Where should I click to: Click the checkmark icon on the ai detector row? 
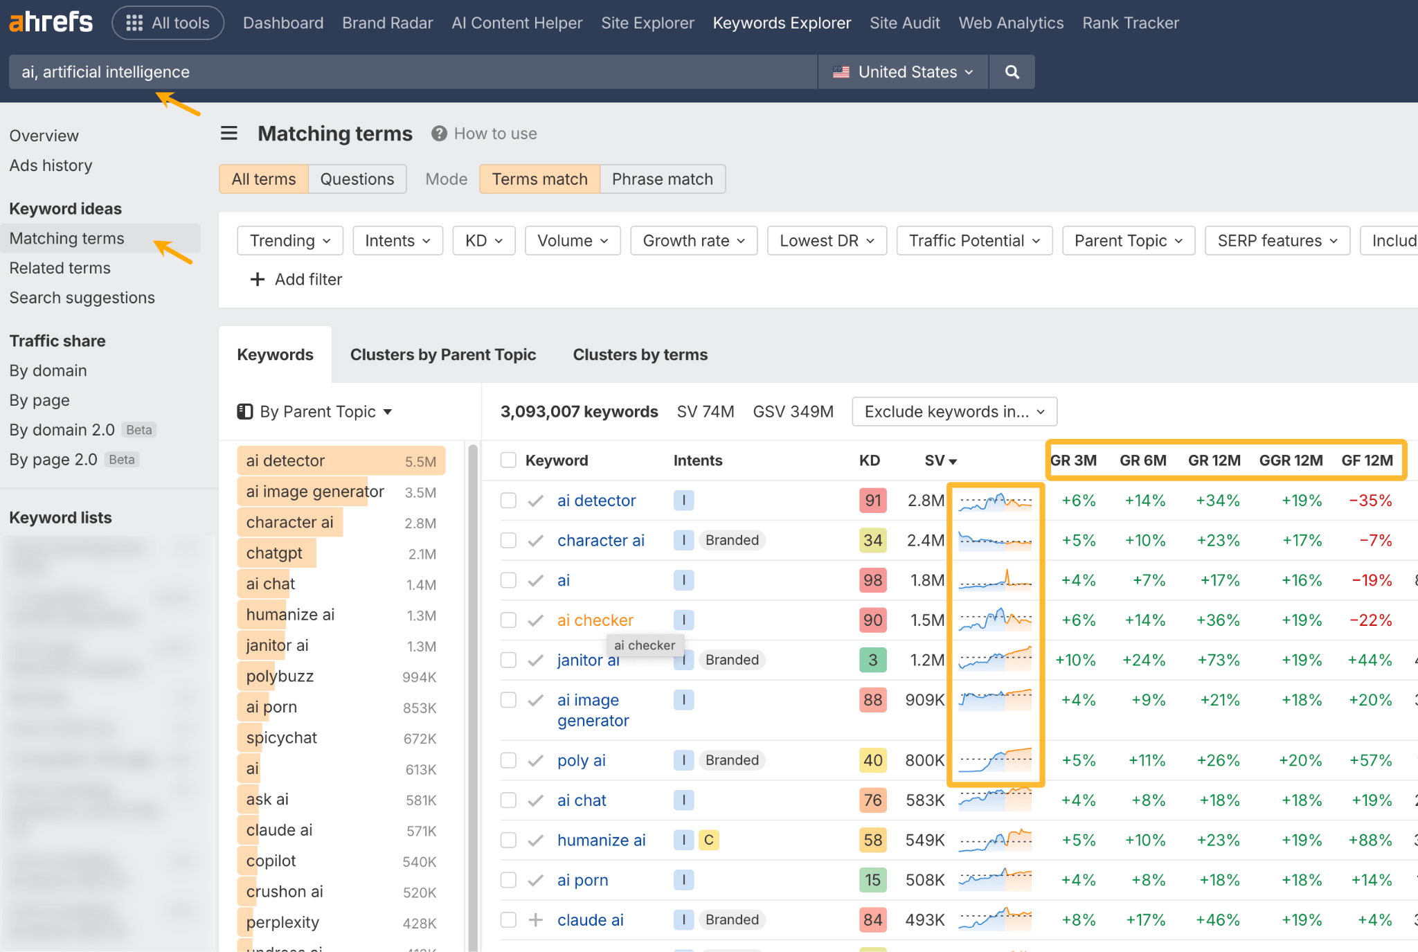pyautogui.click(x=534, y=500)
